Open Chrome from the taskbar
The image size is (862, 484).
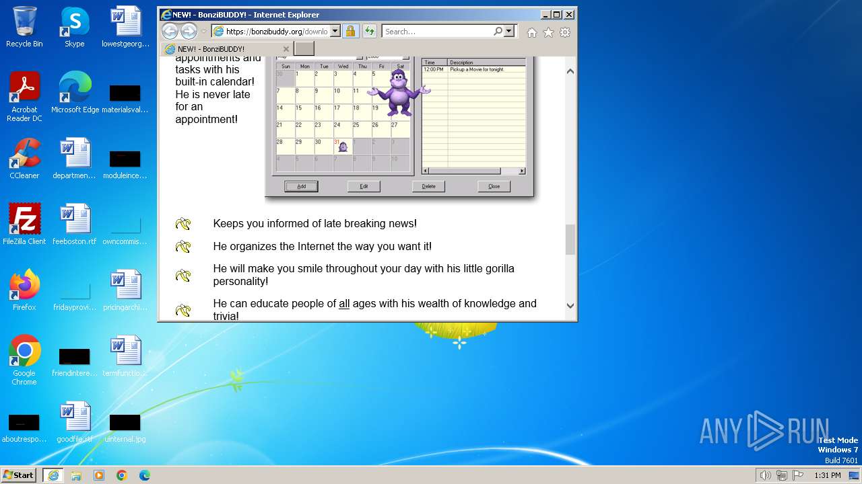coord(122,475)
